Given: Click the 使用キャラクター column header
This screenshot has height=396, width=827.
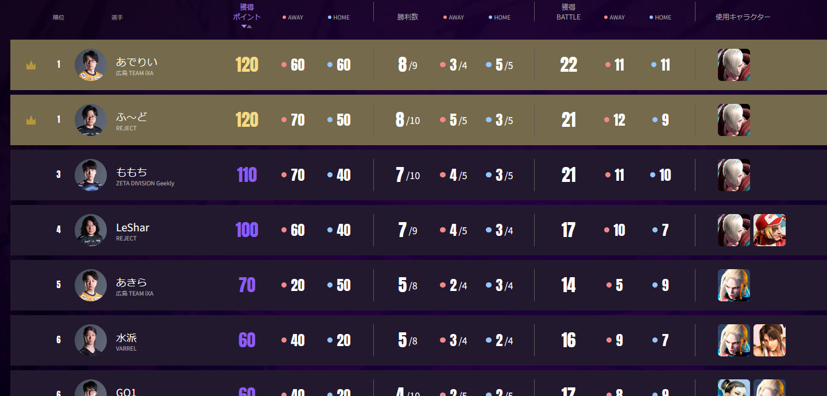Looking at the screenshot, I should (x=743, y=17).
